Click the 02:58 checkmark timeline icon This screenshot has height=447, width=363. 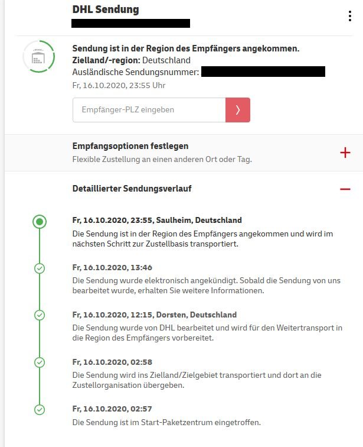point(40,362)
